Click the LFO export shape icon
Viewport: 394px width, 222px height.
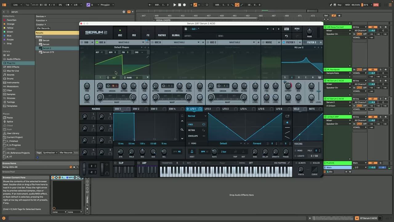tap(287, 116)
